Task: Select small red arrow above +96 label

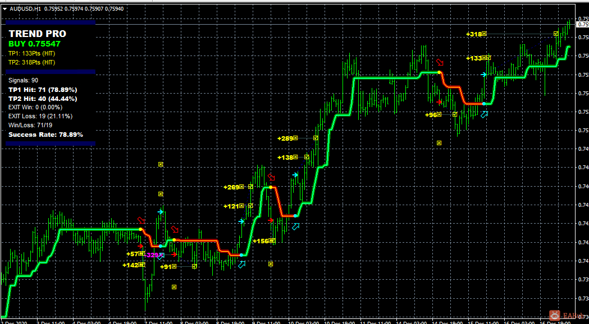Action: click(x=439, y=101)
